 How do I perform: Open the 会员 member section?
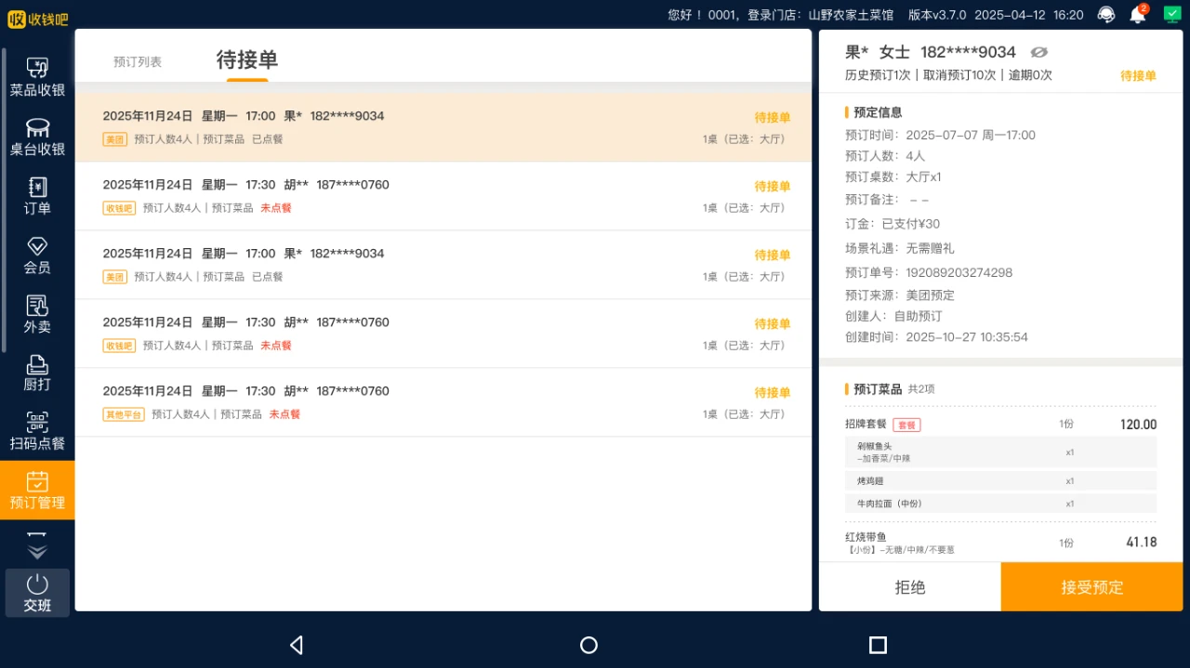pyautogui.click(x=37, y=255)
